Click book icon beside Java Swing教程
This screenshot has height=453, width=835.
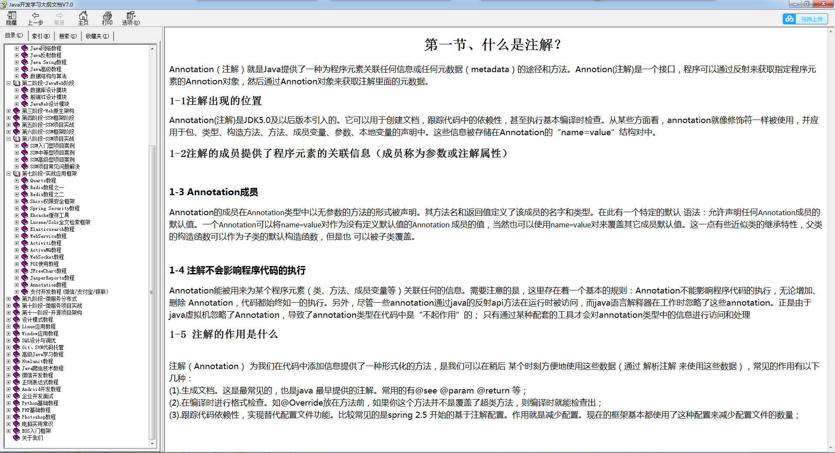tap(25, 62)
